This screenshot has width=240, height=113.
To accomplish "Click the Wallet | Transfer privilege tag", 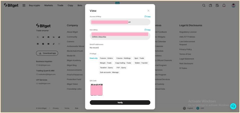I will [x=141, y=63].
